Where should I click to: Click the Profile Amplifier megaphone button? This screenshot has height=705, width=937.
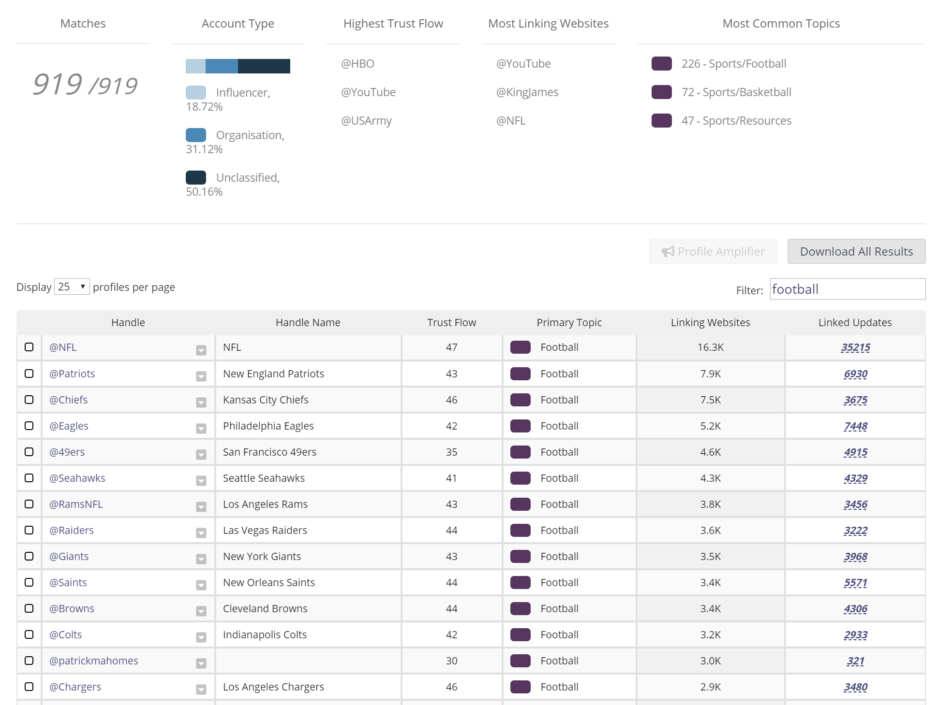pyautogui.click(x=713, y=251)
